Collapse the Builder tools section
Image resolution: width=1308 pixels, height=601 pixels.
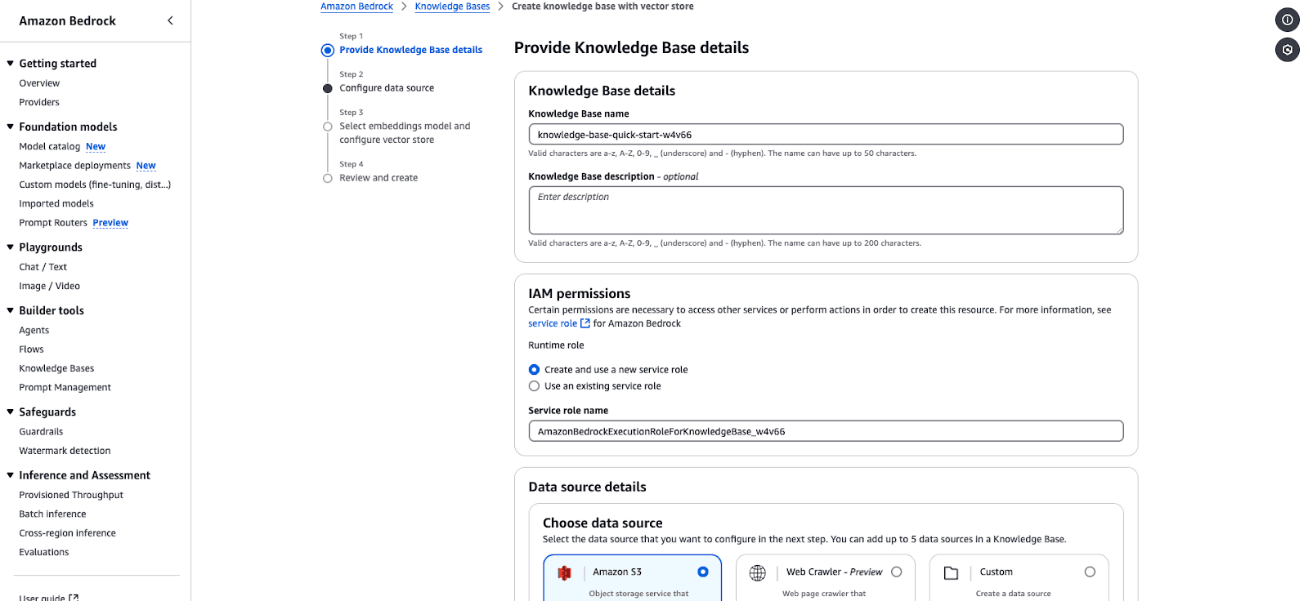tap(11, 310)
